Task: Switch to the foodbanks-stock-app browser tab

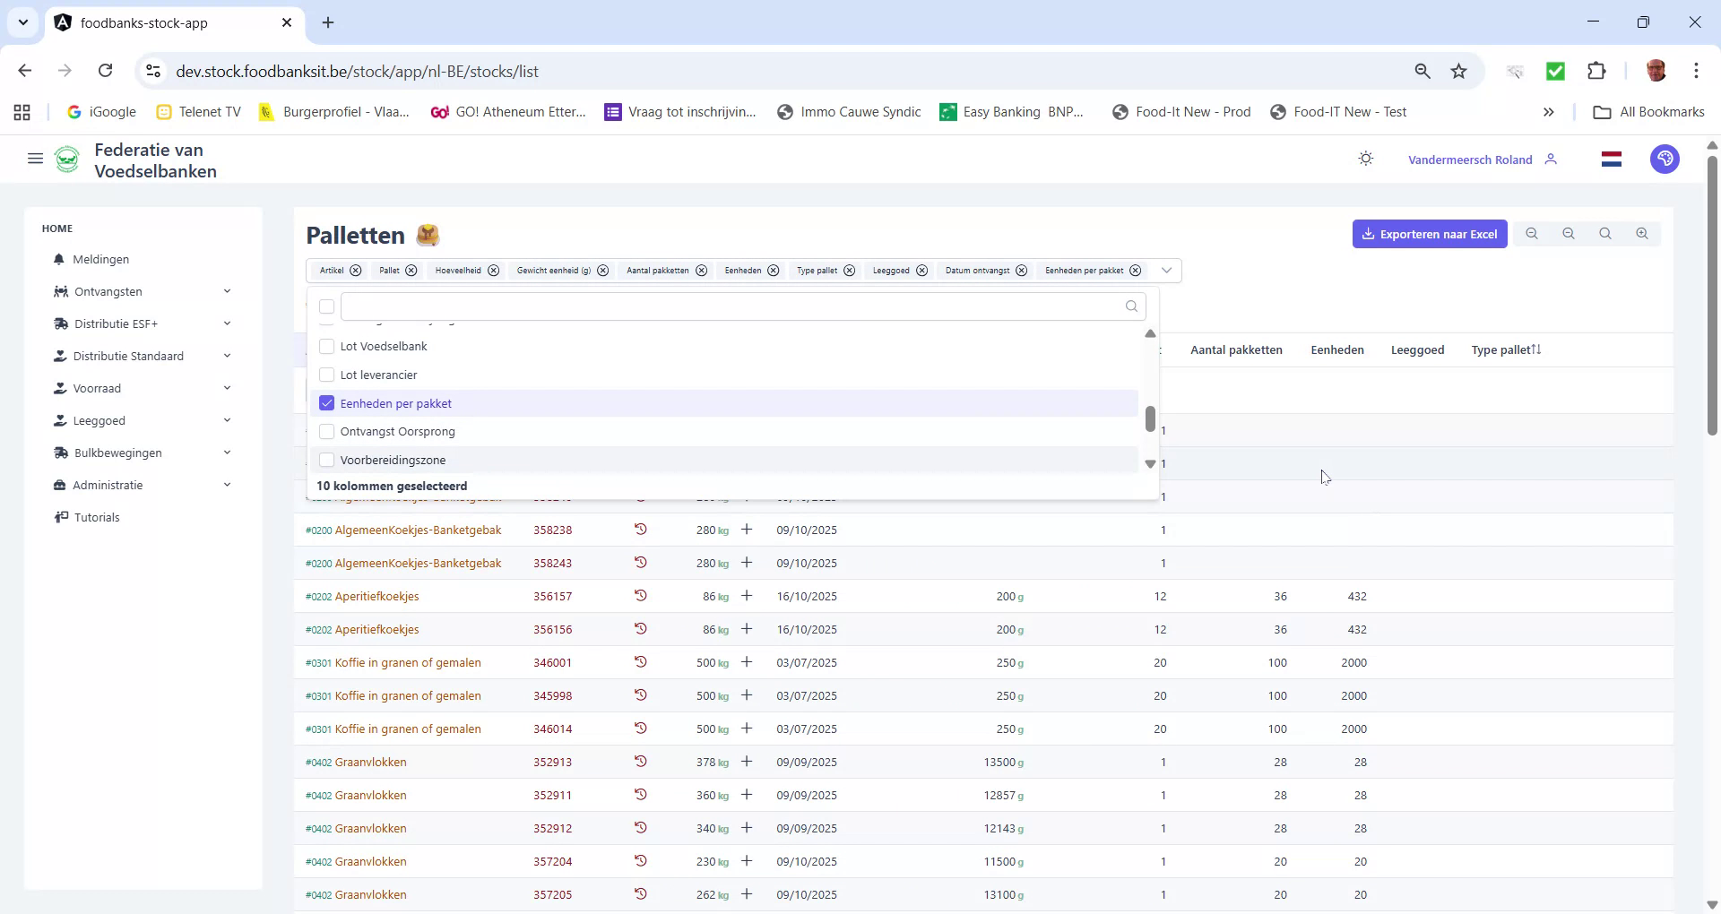Action: (x=143, y=22)
